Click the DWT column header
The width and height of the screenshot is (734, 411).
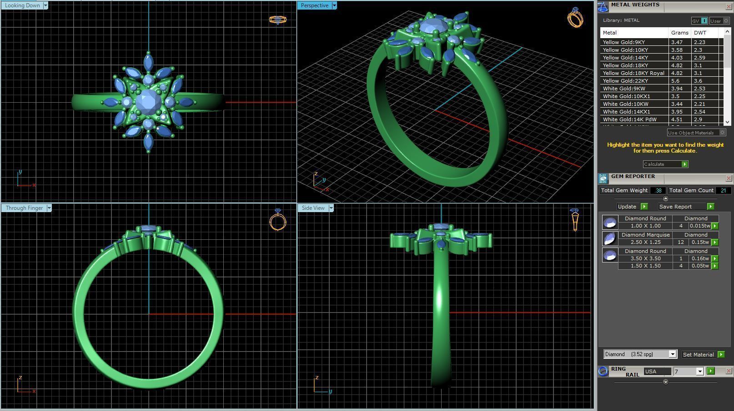704,33
